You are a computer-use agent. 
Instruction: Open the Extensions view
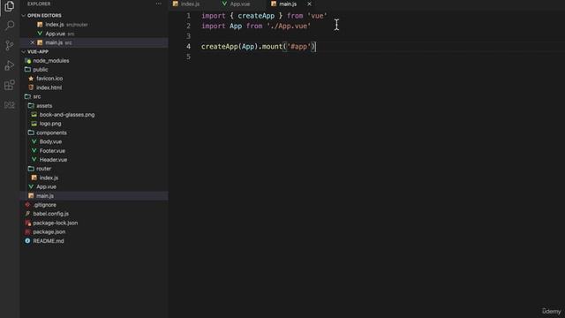click(10, 85)
